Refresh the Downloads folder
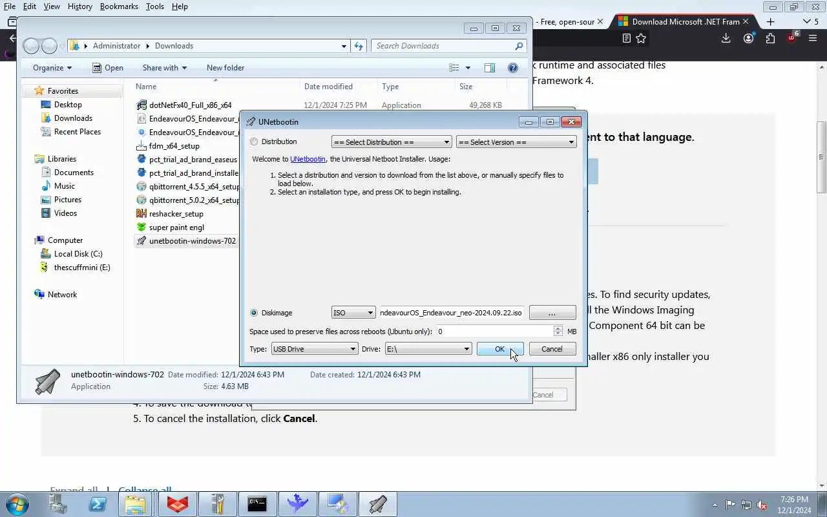This screenshot has height=517, width=827. click(x=359, y=46)
